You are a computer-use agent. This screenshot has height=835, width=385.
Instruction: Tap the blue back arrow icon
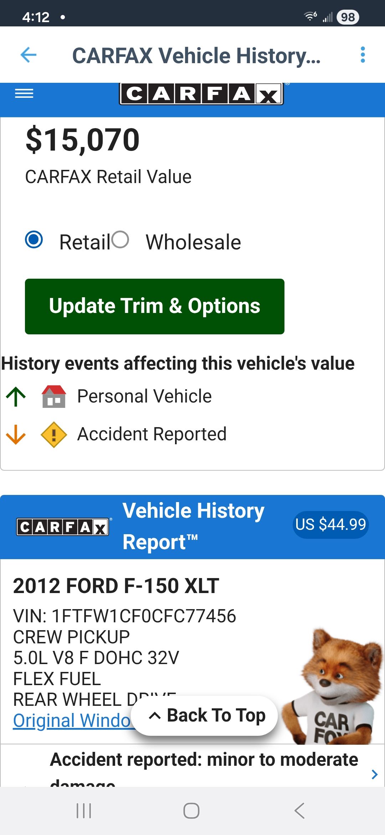pyautogui.click(x=29, y=55)
